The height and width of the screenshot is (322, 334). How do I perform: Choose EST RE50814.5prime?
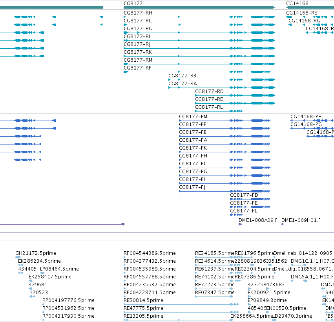pyautogui.click(x=143, y=300)
